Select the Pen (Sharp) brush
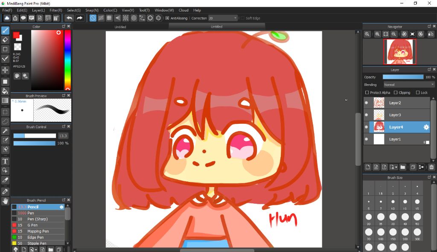 (38, 219)
